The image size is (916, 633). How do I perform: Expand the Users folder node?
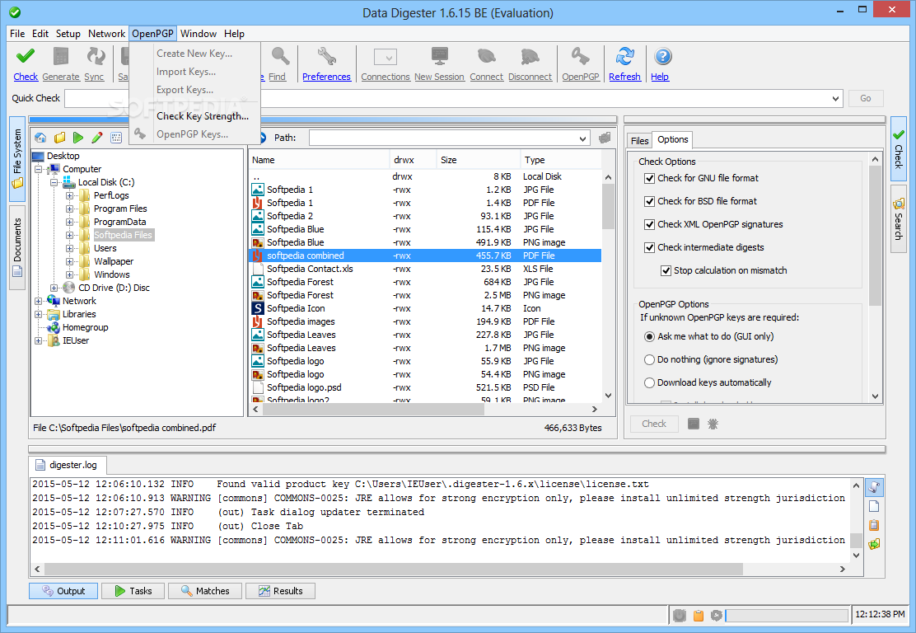[x=69, y=248]
